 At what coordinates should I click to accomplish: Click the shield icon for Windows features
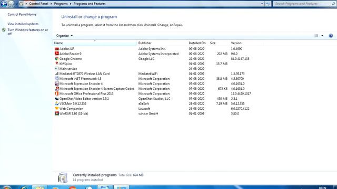[x=4, y=30]
